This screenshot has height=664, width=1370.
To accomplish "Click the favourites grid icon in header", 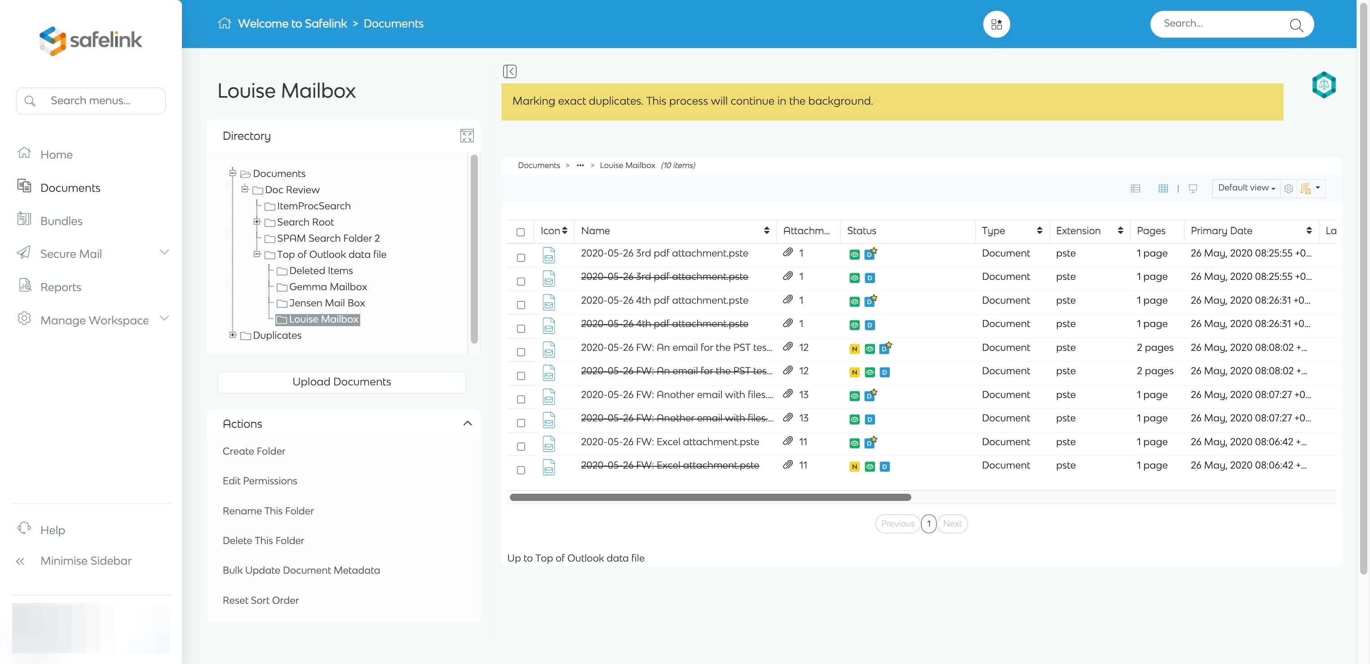I will tap(996, 24).
